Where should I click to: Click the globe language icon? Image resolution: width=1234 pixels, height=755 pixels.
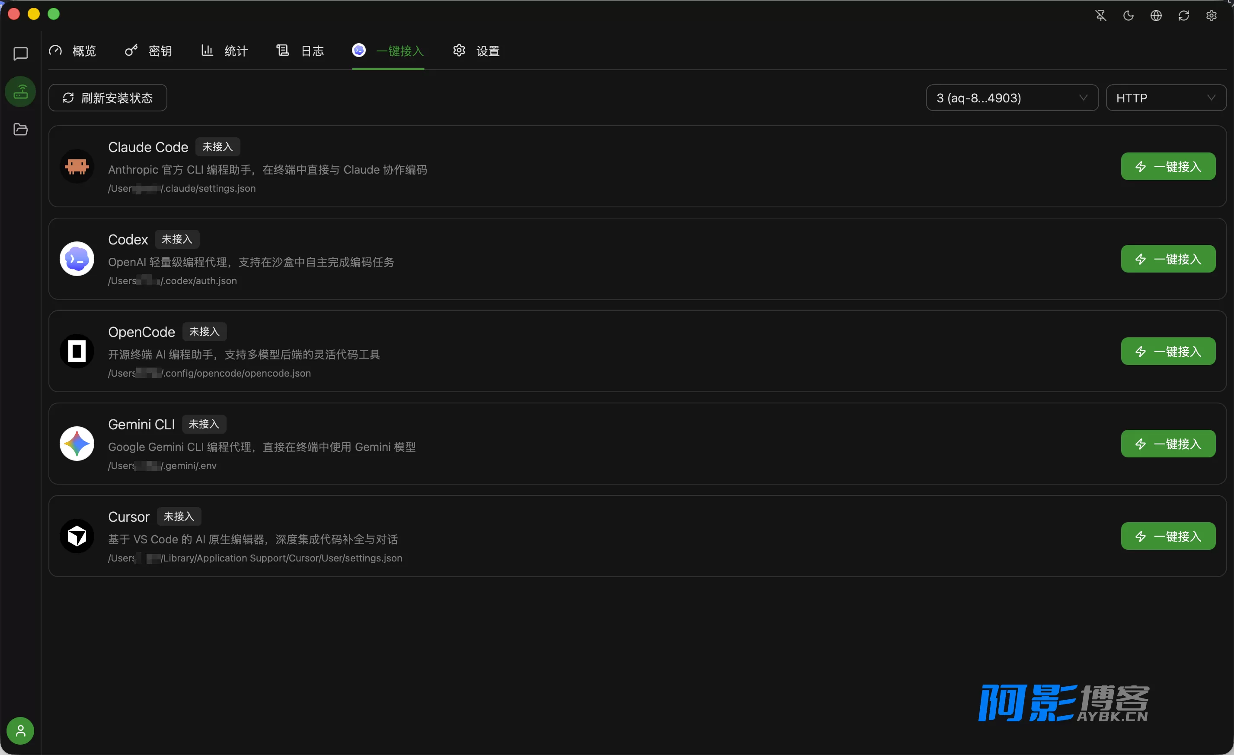(1156, 16)
